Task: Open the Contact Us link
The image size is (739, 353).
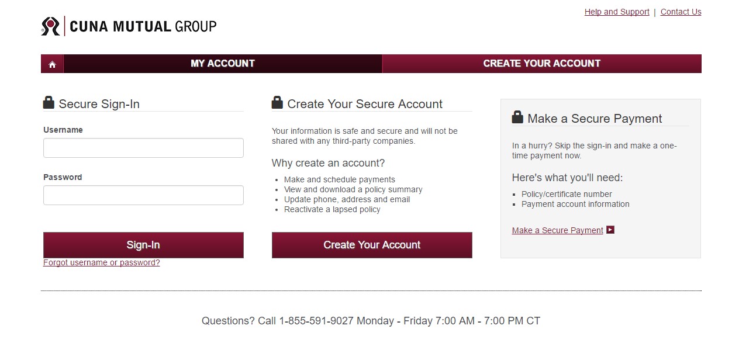Action: click(x=681, y=12)
